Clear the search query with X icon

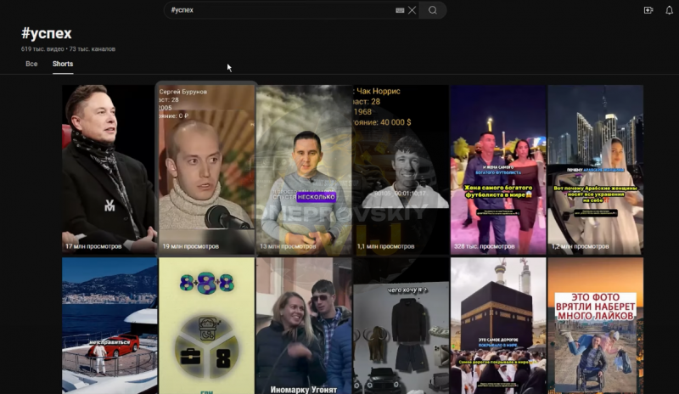[x=412, y=10]
